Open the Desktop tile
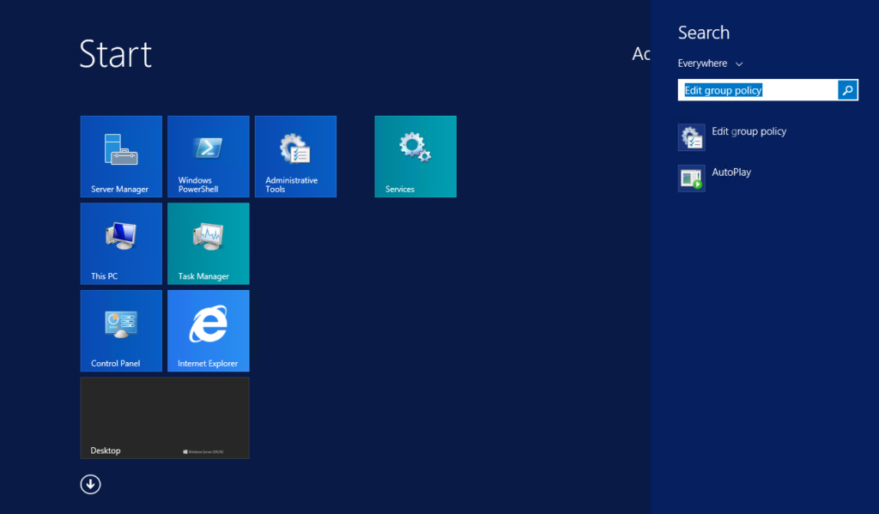The width and height of the screenshot is (879, 514). click(x=165, y=418)
